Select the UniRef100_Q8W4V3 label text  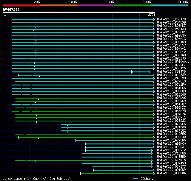[171, 163]
